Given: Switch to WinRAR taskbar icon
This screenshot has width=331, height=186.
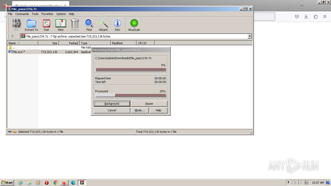Looking at the screenshot, I should coord(82,183).
